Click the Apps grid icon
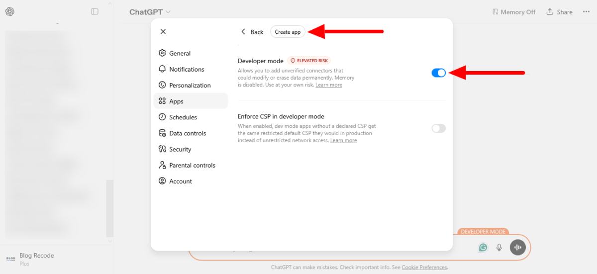 click(x=162, y=101)
